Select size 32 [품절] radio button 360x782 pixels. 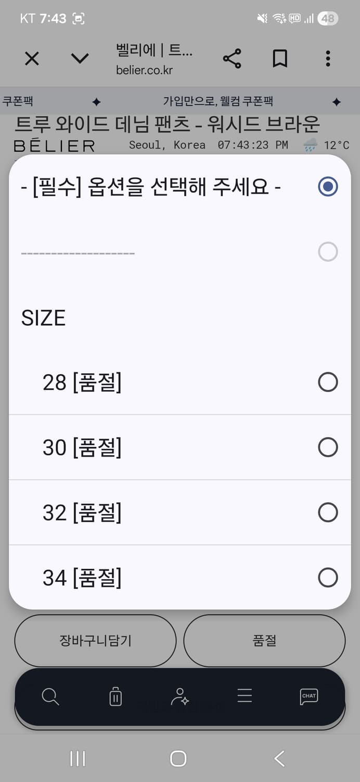(x=328, y=512)
